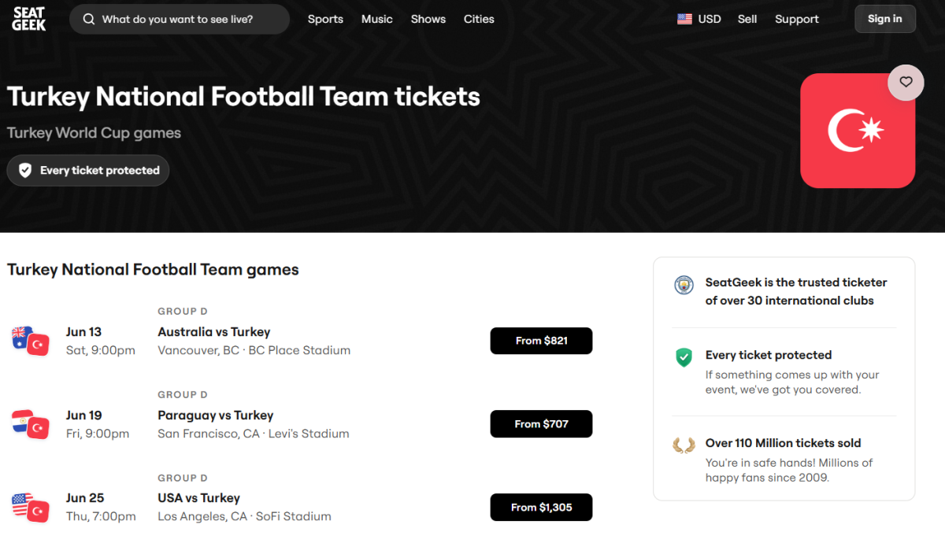Click the From $1,305 price button

[x=541, y=508]
